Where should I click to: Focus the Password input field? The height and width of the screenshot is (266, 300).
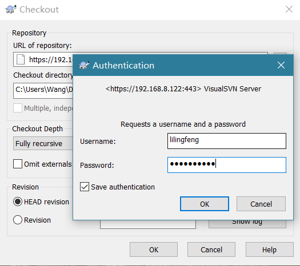click(x=227, y=165)
